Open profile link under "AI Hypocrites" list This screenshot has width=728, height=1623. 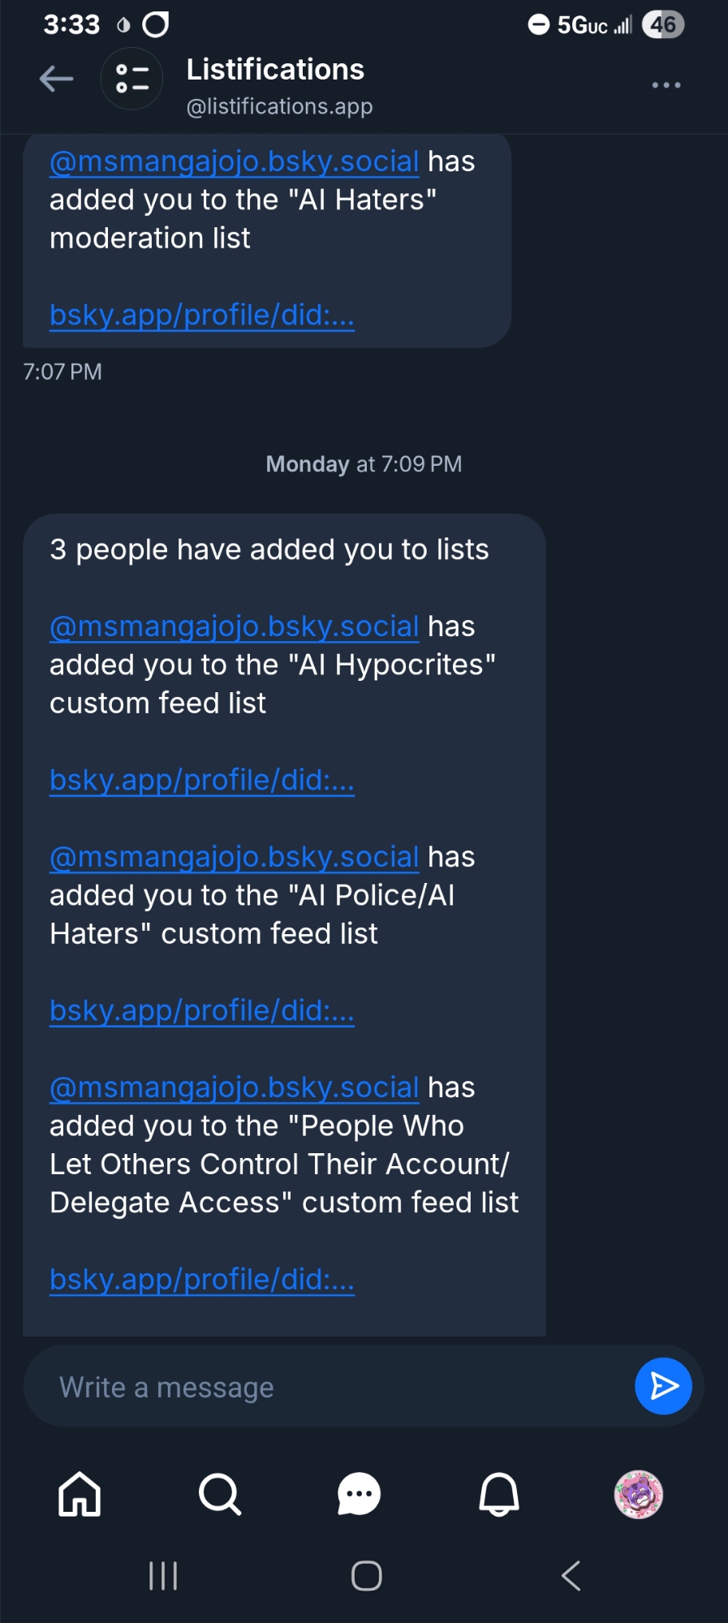click(x=202, y=780)
